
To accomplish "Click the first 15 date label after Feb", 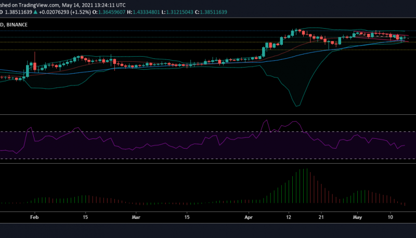I will point(85,217).
